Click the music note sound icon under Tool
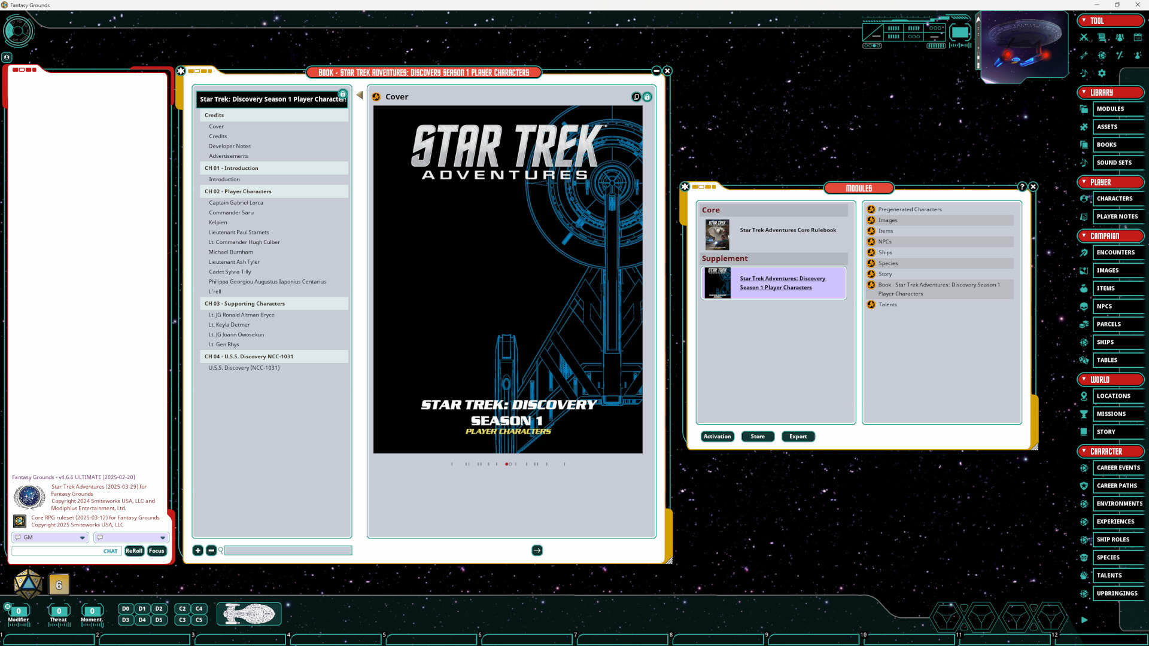Image resolution: width=1149 pixels, height=646 pixels. click(1083, 73)
